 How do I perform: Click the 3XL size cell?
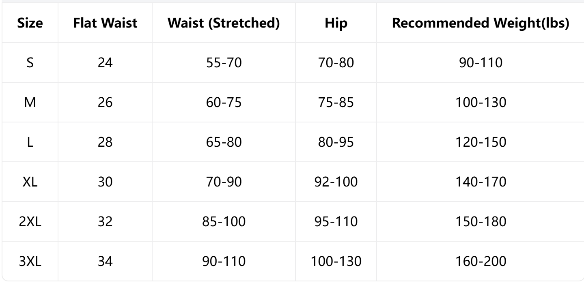pyautogui.click(x=30, y=262)
